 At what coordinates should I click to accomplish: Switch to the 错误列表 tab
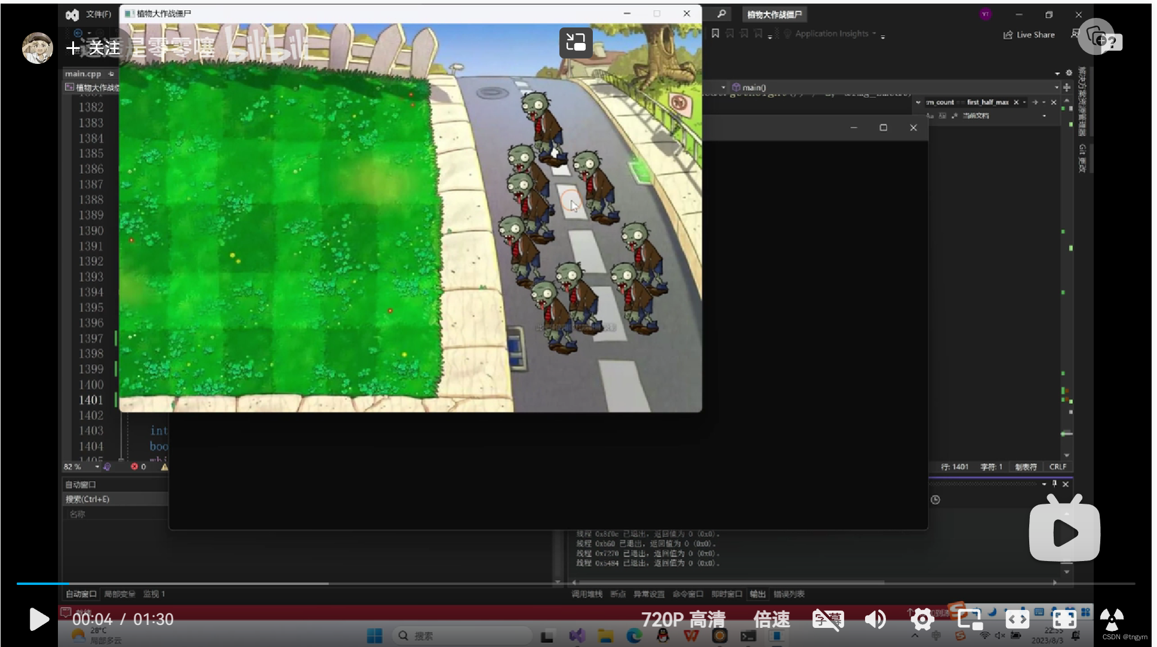789,594
